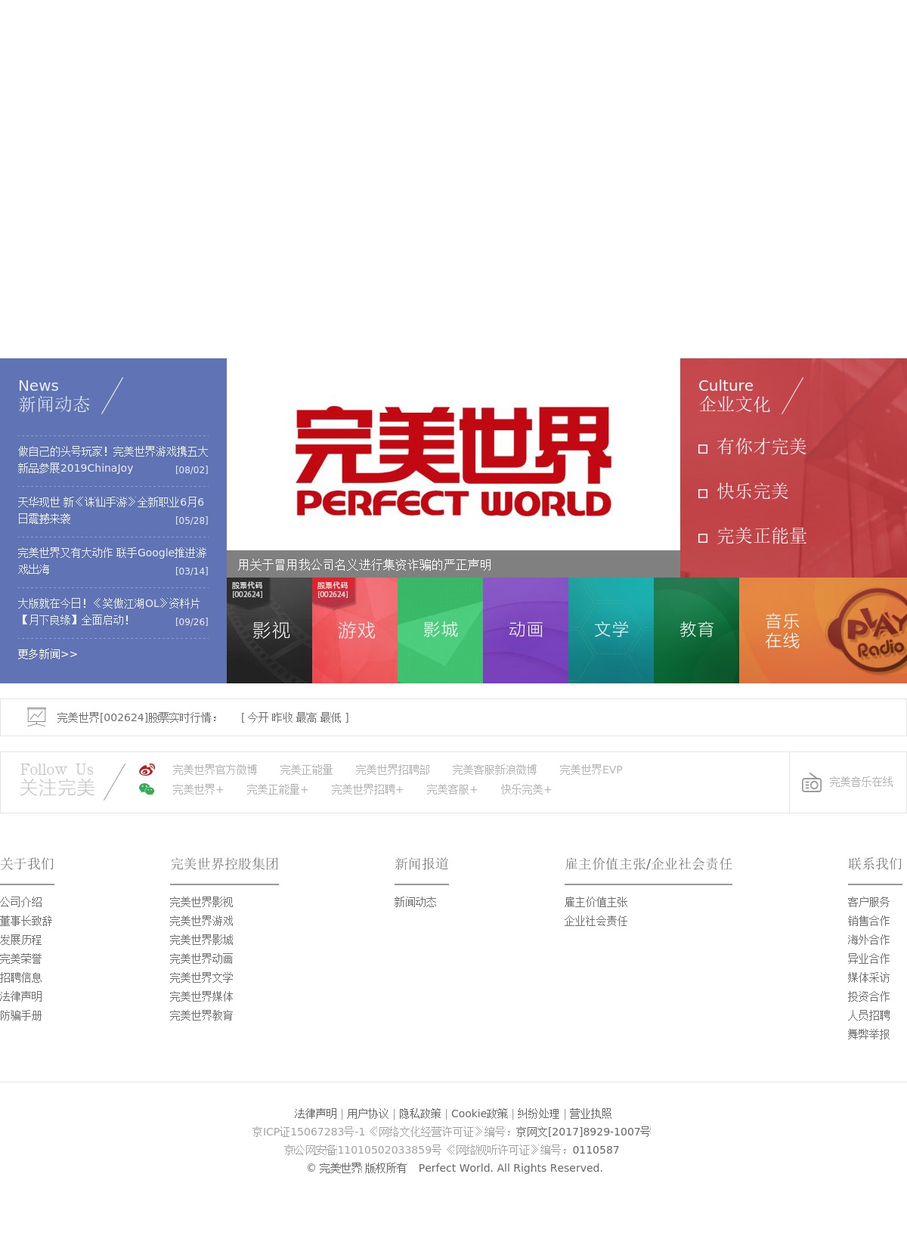Click 隐私政策 in bottom bar
The height and width of the screenshot is (1239, 907).
tap(420, 1114)
